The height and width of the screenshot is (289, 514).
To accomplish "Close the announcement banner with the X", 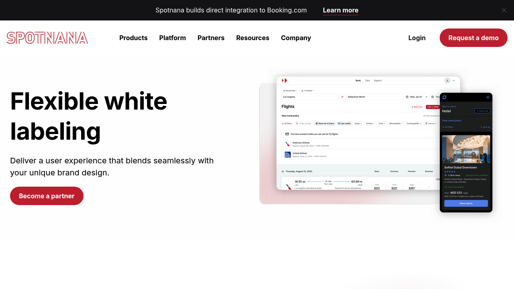I will point(504,10).
